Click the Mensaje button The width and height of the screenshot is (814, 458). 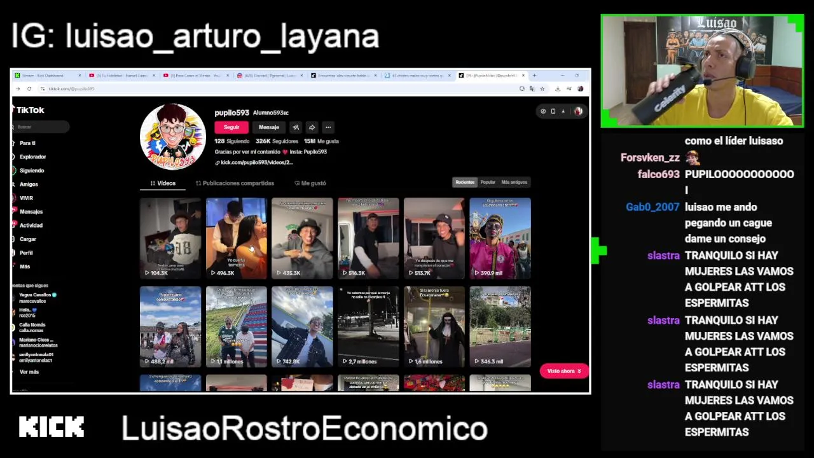click(268, 127)
